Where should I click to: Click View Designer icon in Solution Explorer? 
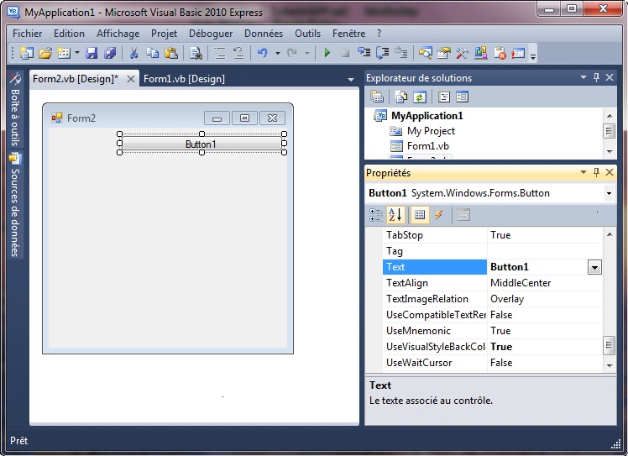click(x=462, y=97)
